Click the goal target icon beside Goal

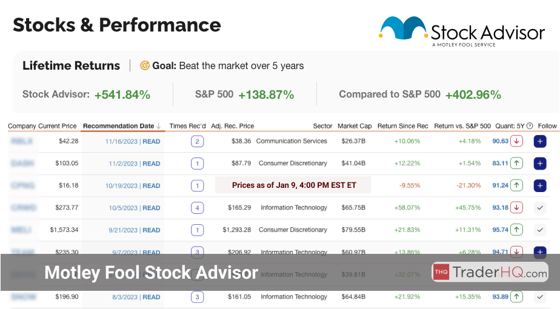(145, 65)
